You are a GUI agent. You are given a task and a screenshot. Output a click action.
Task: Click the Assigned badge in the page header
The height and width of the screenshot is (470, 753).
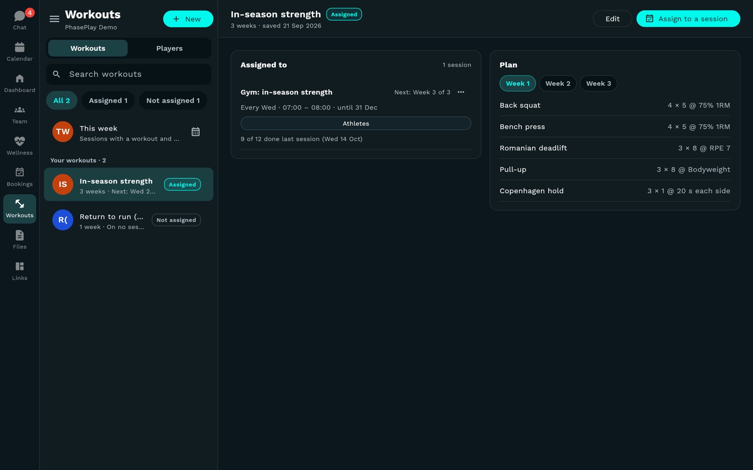coord(344,15)
